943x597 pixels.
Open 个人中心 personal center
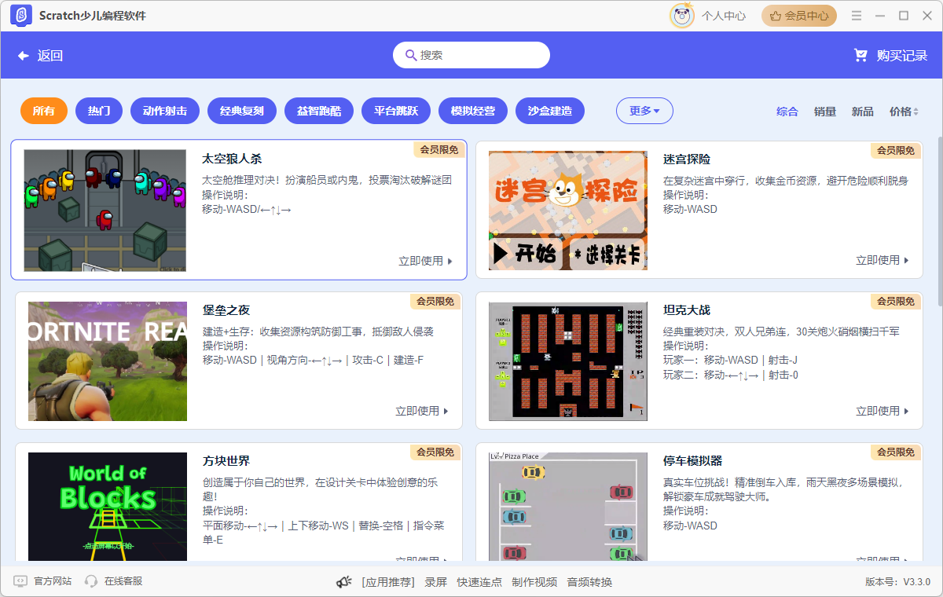coord(724,16)
